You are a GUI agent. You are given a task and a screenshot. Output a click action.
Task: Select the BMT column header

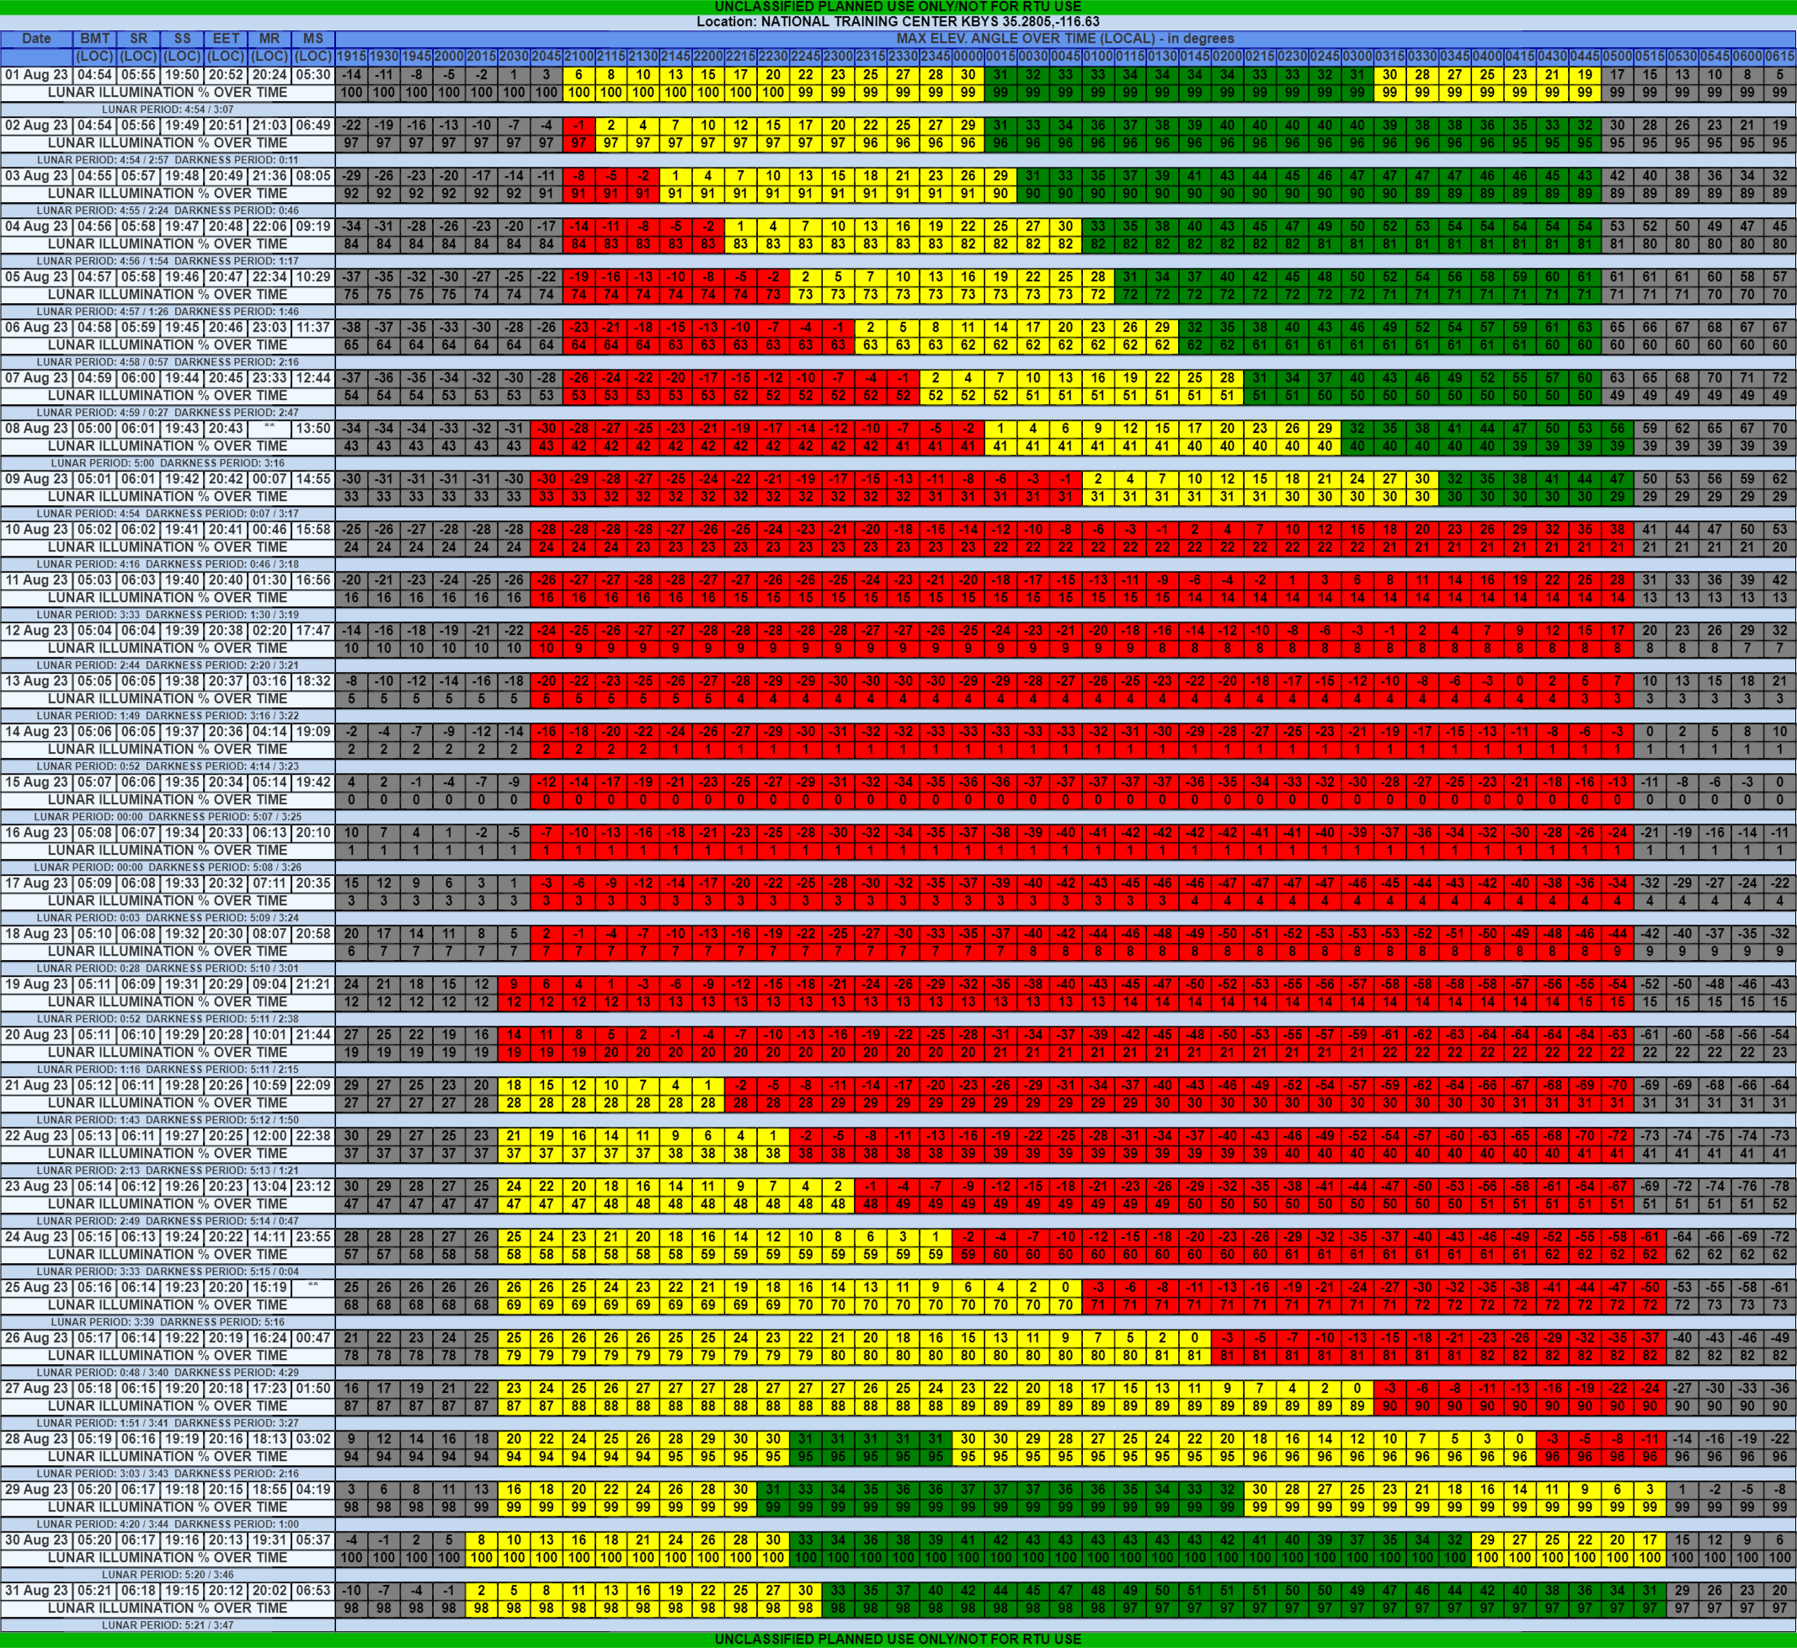pyautogui.click(x=94, y=39)
